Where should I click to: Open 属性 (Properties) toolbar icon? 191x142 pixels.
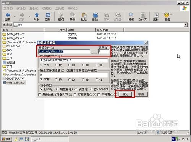tap(156, 15)
